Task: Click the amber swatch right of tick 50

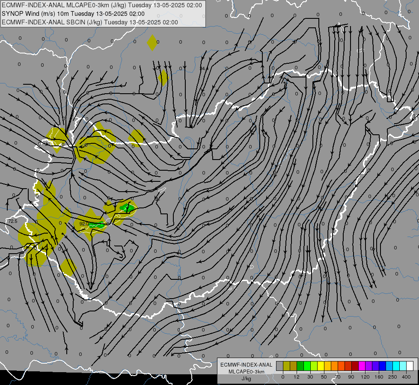Action: pyautogui.click(x=327, y=366)
